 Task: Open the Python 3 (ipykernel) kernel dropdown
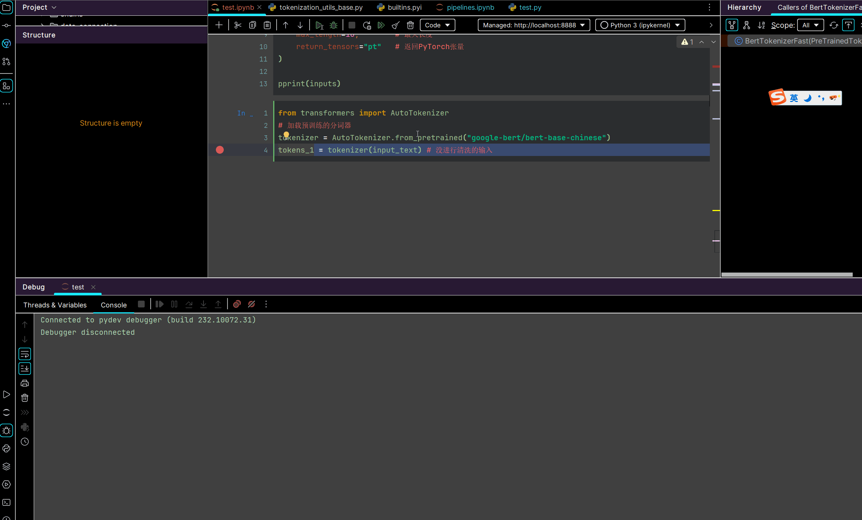pyautogui.click(x=640, y=25)
